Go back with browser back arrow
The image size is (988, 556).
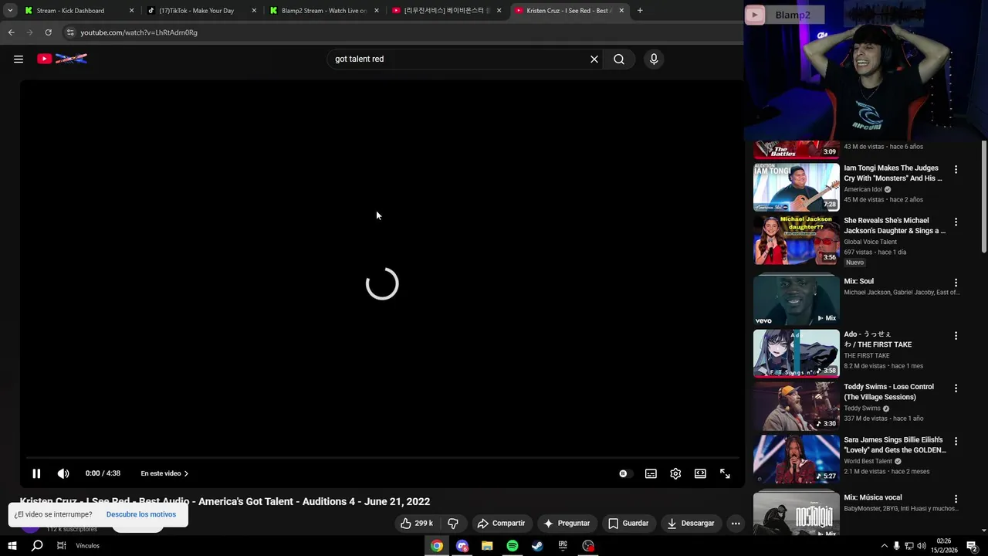pos(11,32)
